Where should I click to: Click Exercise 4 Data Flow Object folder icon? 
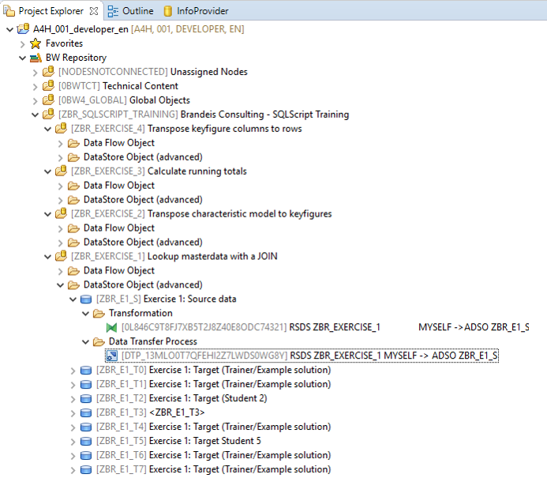click(73, 143)
